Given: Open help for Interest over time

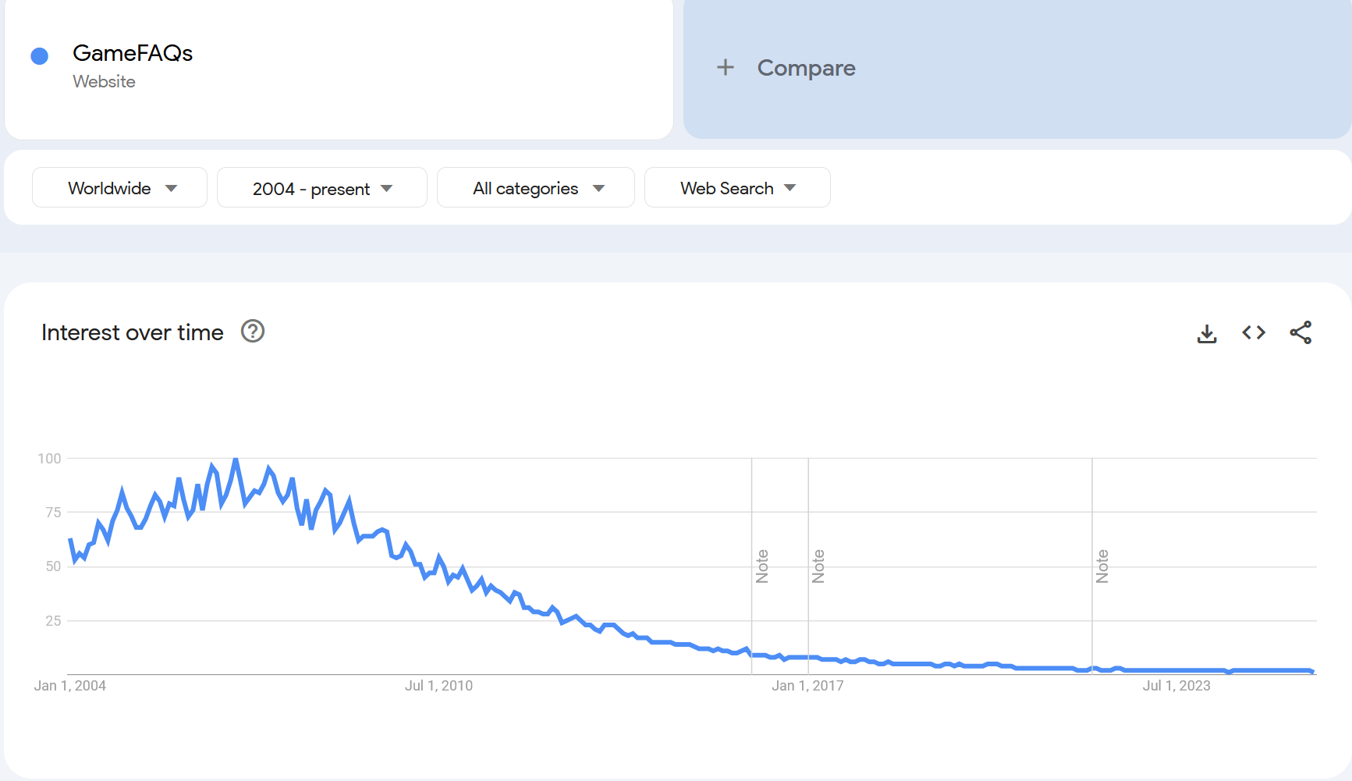Looking at the screenshot, I should pyautogui.click(x=253, y=332).
